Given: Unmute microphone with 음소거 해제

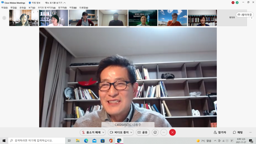Looking at the screenshot, I should (91, 132).
